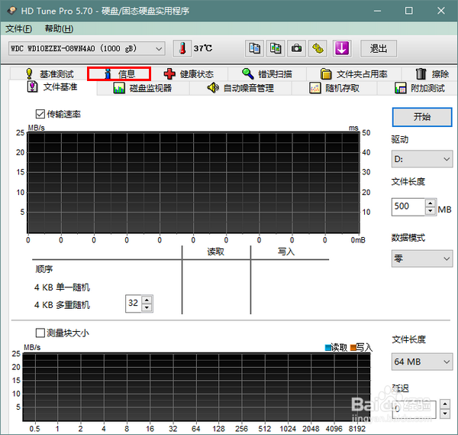
Task: Open the 文件夹占用率 folder usage tab
Action: [354, 73]
